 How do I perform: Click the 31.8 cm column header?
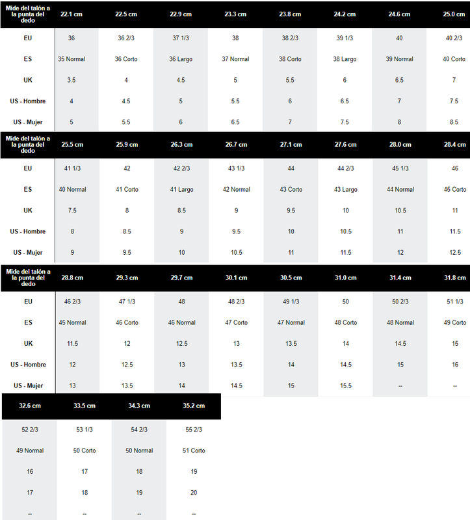pos(454,278)
